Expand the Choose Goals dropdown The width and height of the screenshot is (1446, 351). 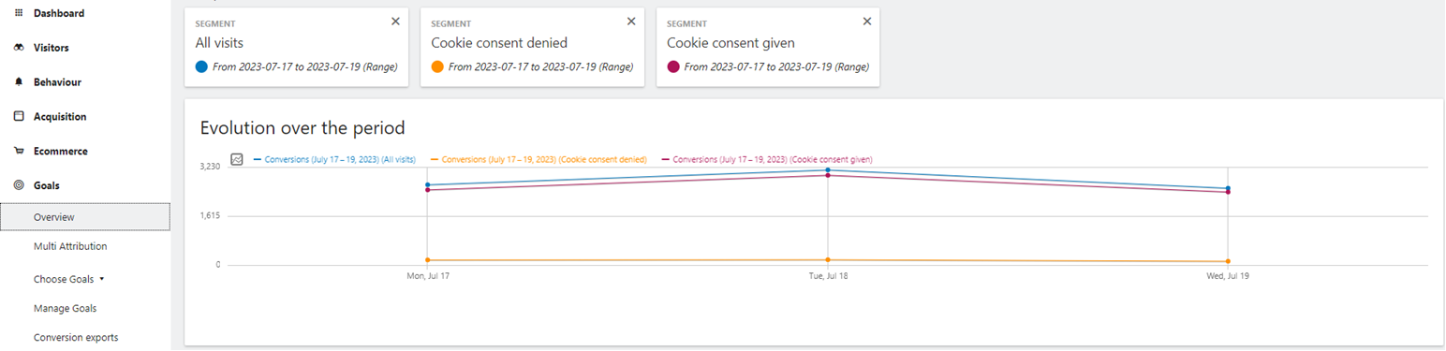tap(69, 279)
